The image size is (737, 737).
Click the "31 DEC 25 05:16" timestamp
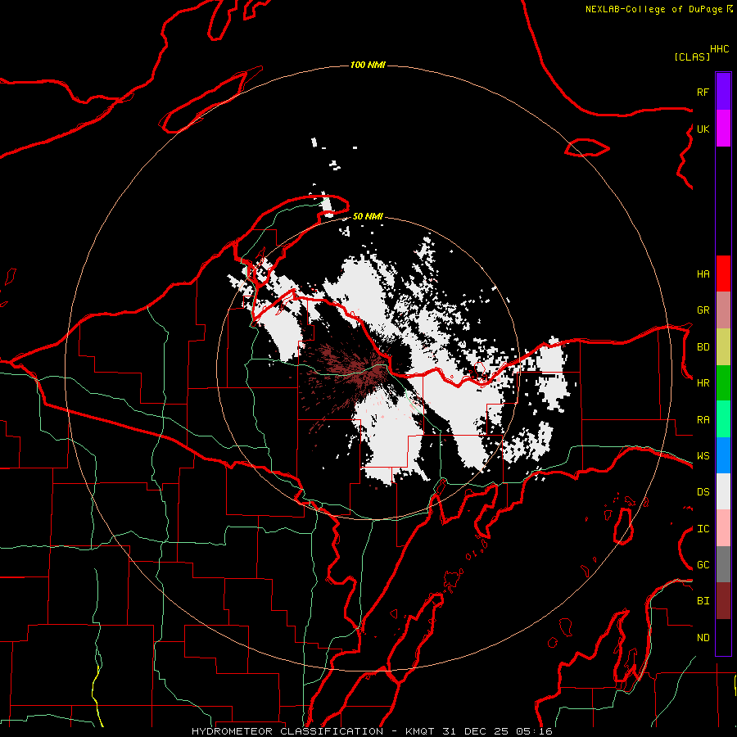click(x=496, y=731)
